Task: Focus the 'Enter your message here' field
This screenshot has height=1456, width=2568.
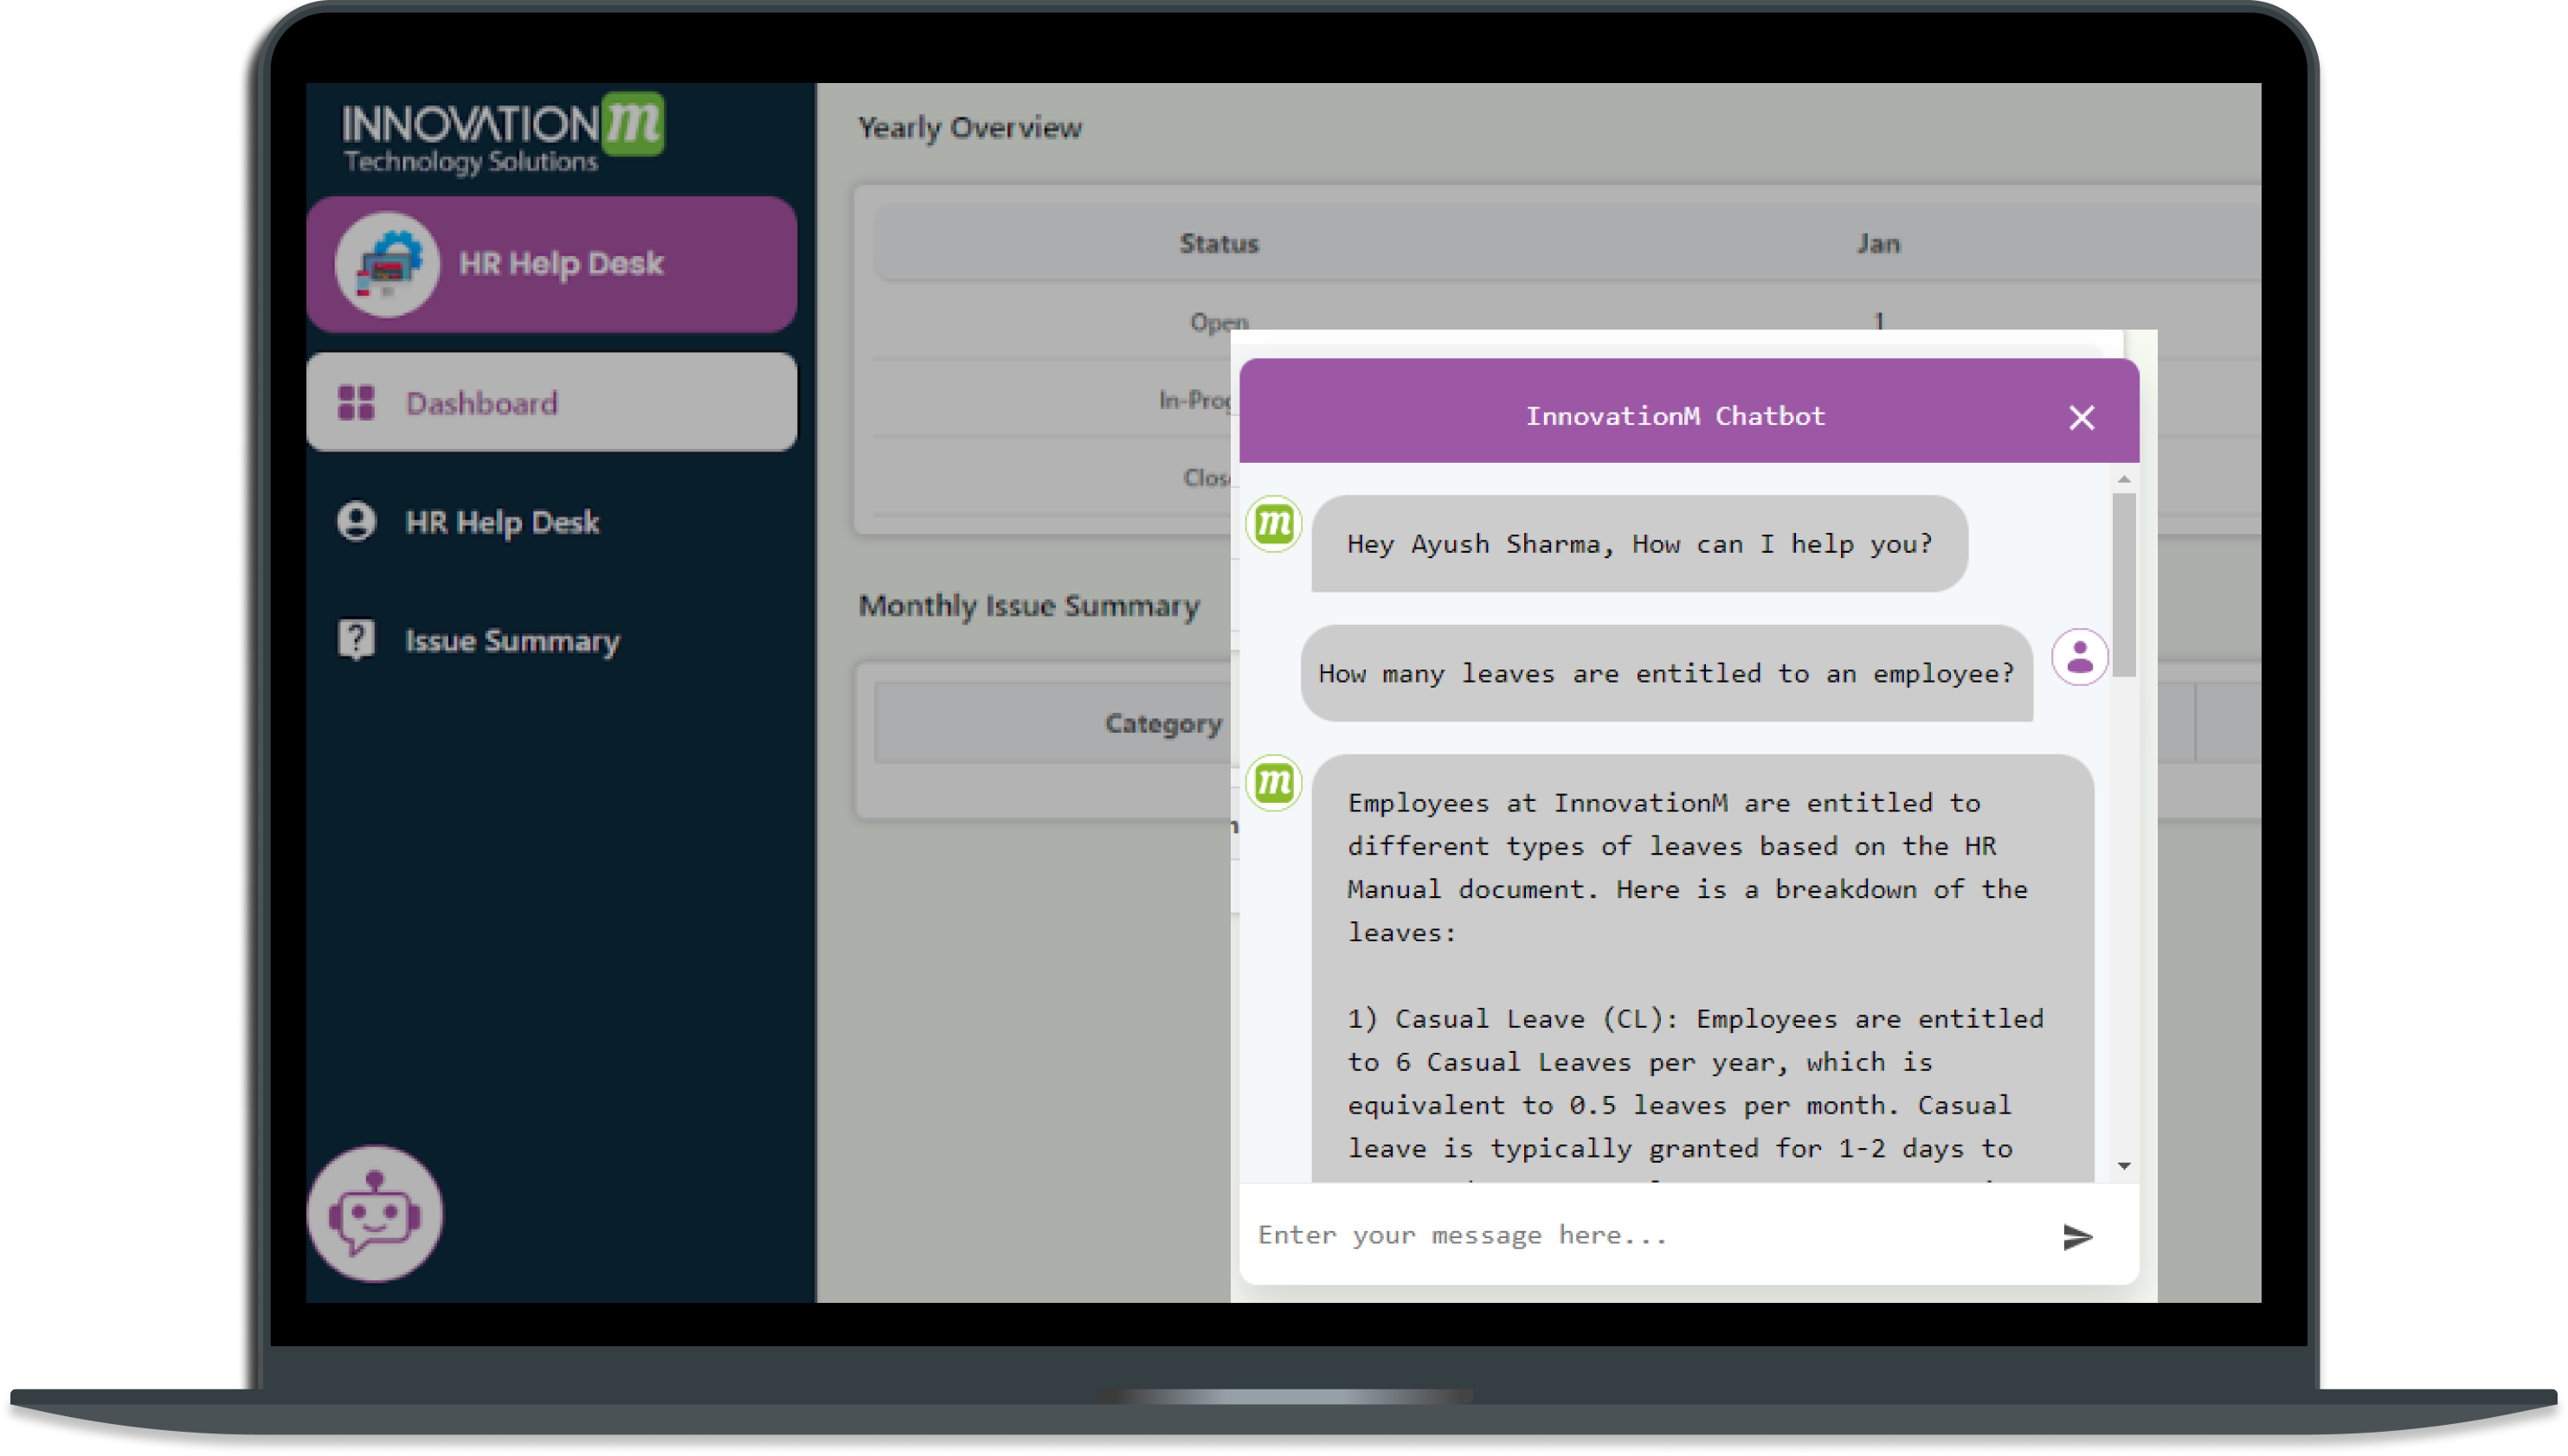Action: 1645,1236
